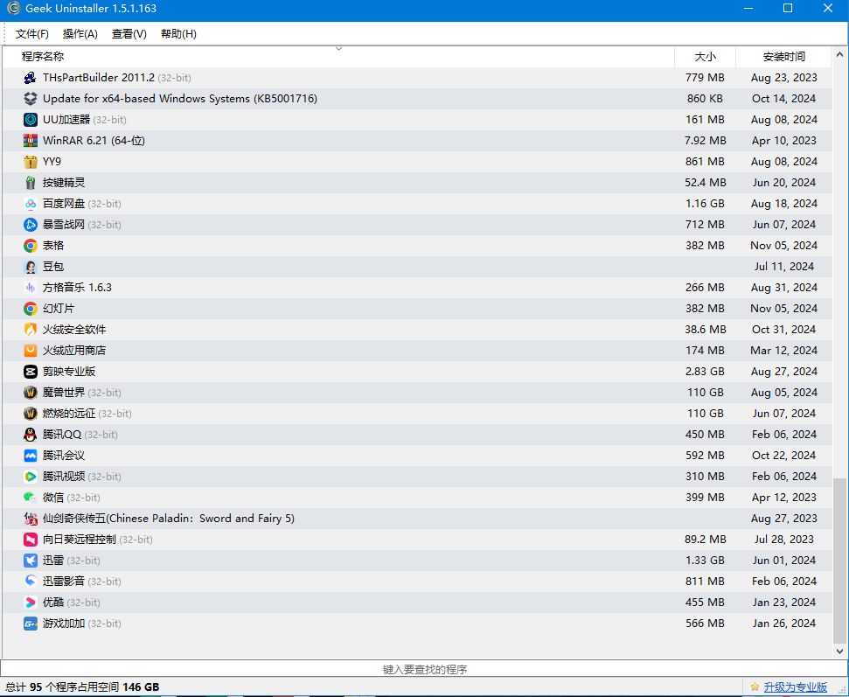Viewport: 849px width, 697px height.
Task: Click the 2.83 GB size of 剪映专业版
Action: pyautogui.click(x=705, y=372)
